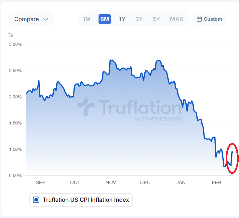Switch chart to 3Y range
The image size is (239, 218).
139,19
